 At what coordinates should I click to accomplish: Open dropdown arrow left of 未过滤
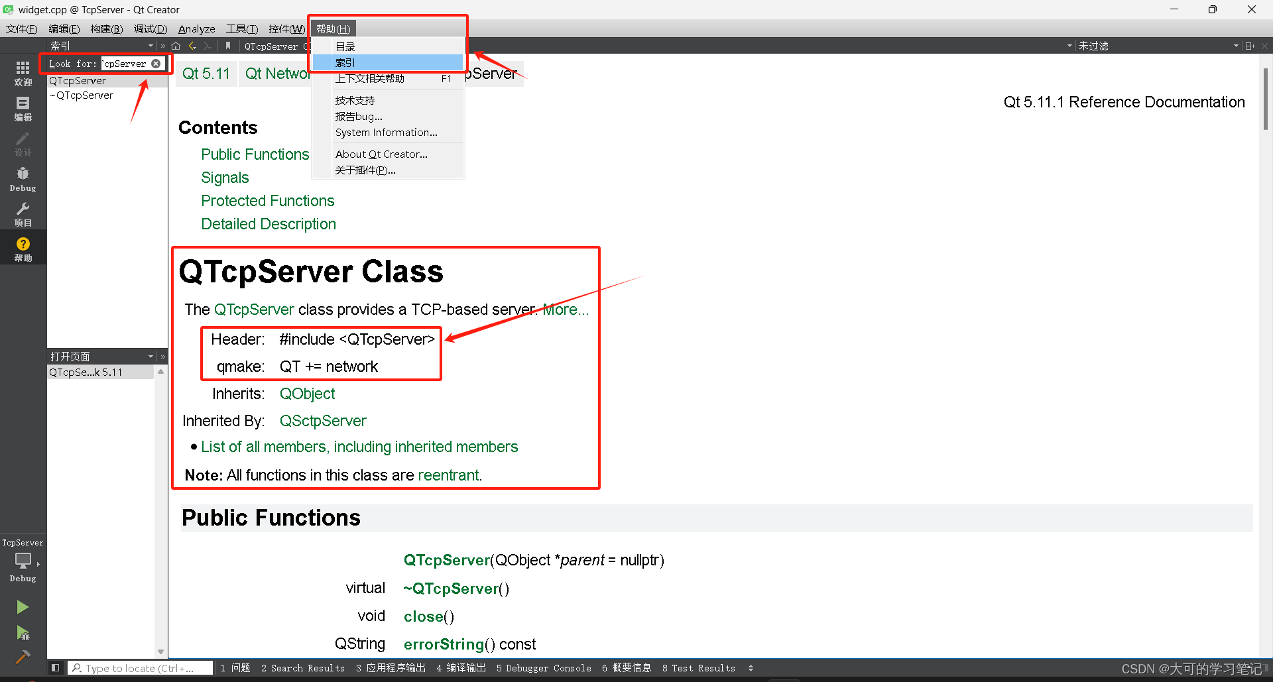click(1069, 46)
